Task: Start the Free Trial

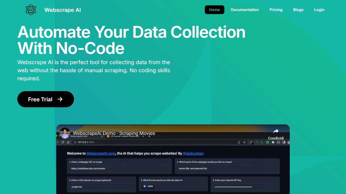Action: [x=45, y=99]
